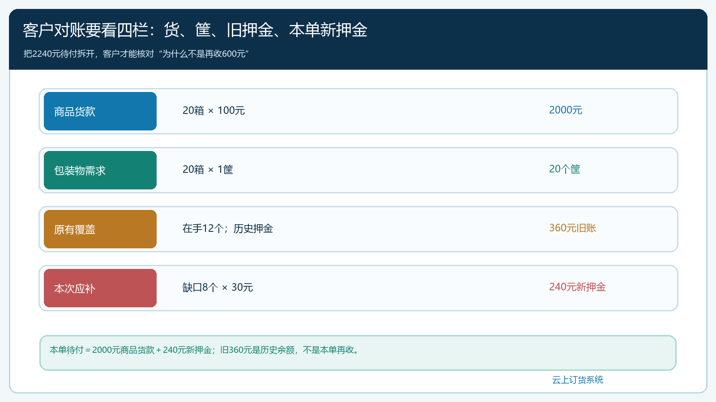Screen dimensions: 716x402
Task: Click the subtitle about 2240元待付拆开
Action: point(136,54)
